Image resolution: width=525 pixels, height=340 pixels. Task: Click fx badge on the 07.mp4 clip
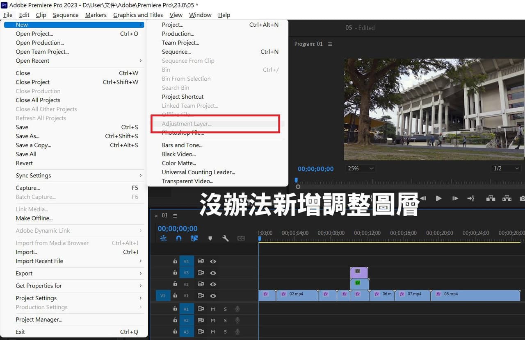pyautogui.click(x=402, y=294)
